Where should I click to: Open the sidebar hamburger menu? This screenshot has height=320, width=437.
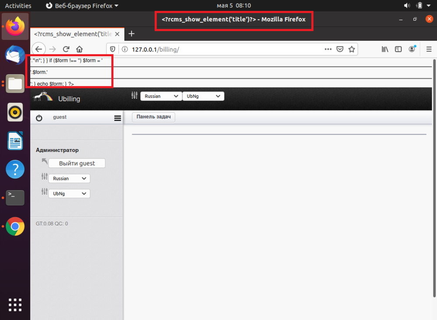(x=117, y=118)
